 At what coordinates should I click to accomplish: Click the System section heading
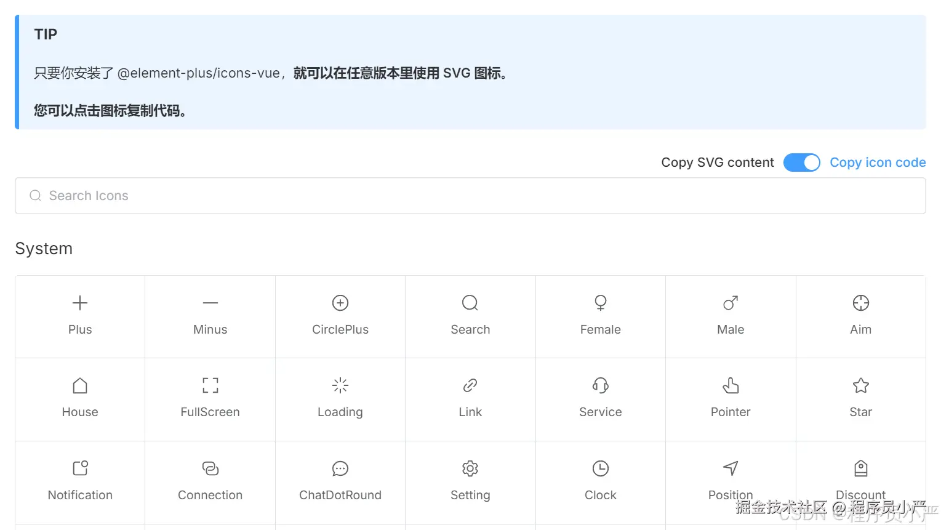(44, 249)
